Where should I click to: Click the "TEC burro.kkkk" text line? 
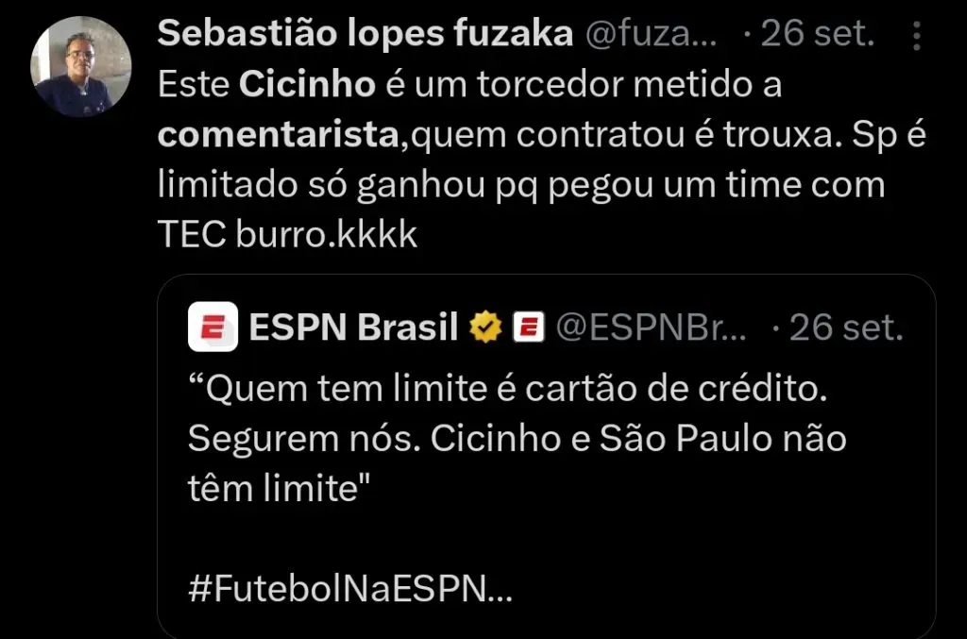pyautogui.click(x=287, y=234)
